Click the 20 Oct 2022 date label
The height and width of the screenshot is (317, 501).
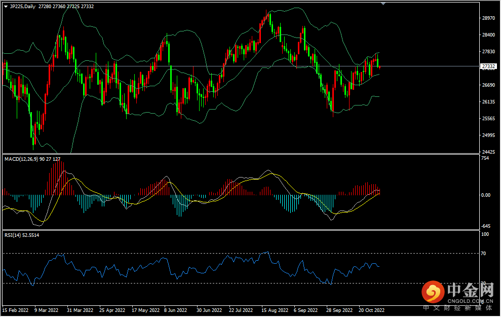click(371, 310)
